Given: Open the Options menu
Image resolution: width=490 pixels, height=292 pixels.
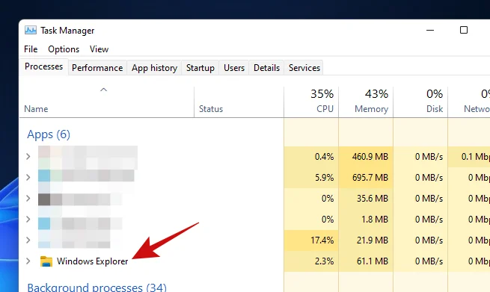Looking at the screenshot, I should (64, 49).
